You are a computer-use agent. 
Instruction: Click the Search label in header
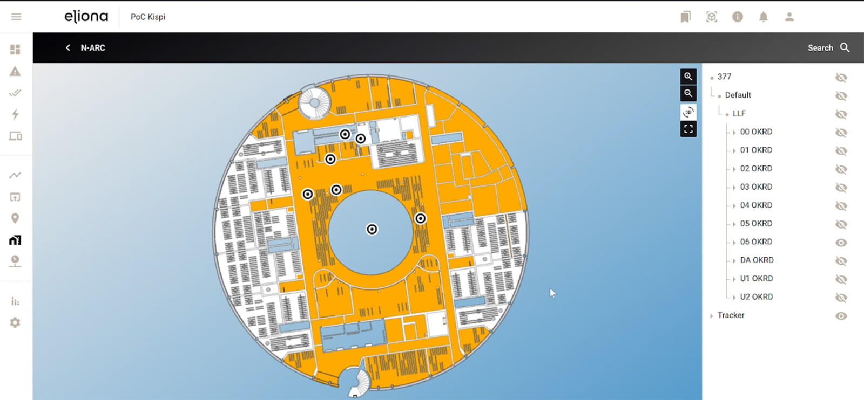tap(820, 47)
